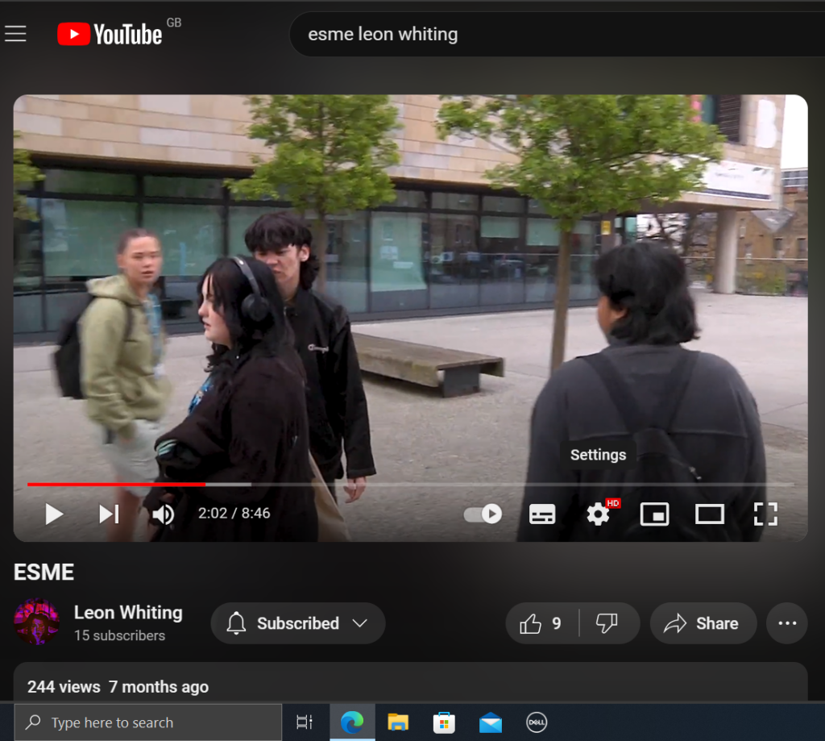Open Microsoft Edge from the taskbar
Viewport: 825px width, 741px height.
click(352, 722)
